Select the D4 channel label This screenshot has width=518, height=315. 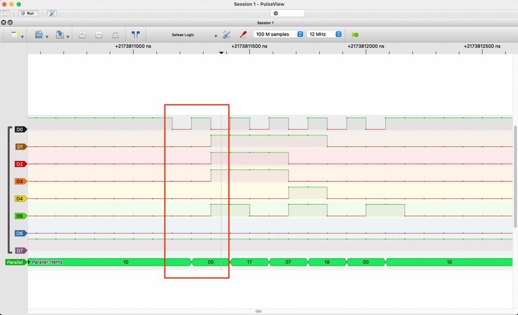(21, 199)
